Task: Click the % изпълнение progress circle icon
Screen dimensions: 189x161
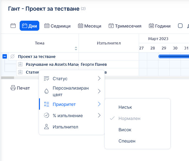Action: point(46,115)
